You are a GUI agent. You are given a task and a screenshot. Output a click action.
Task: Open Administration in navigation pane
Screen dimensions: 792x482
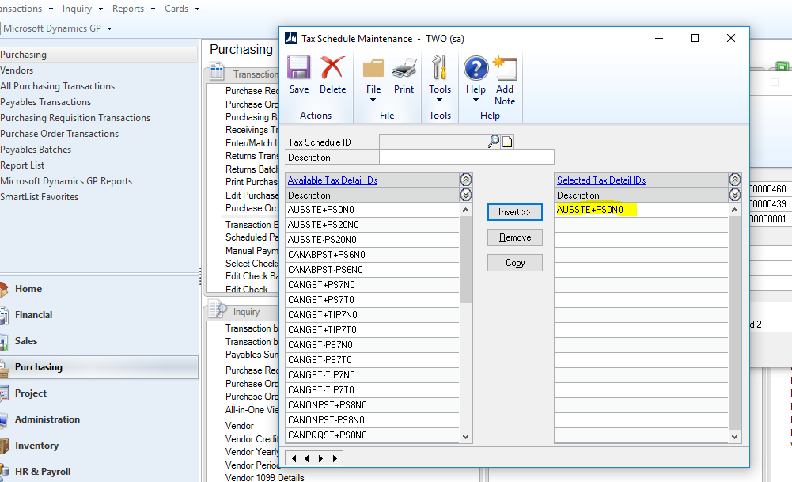[47, 419]
